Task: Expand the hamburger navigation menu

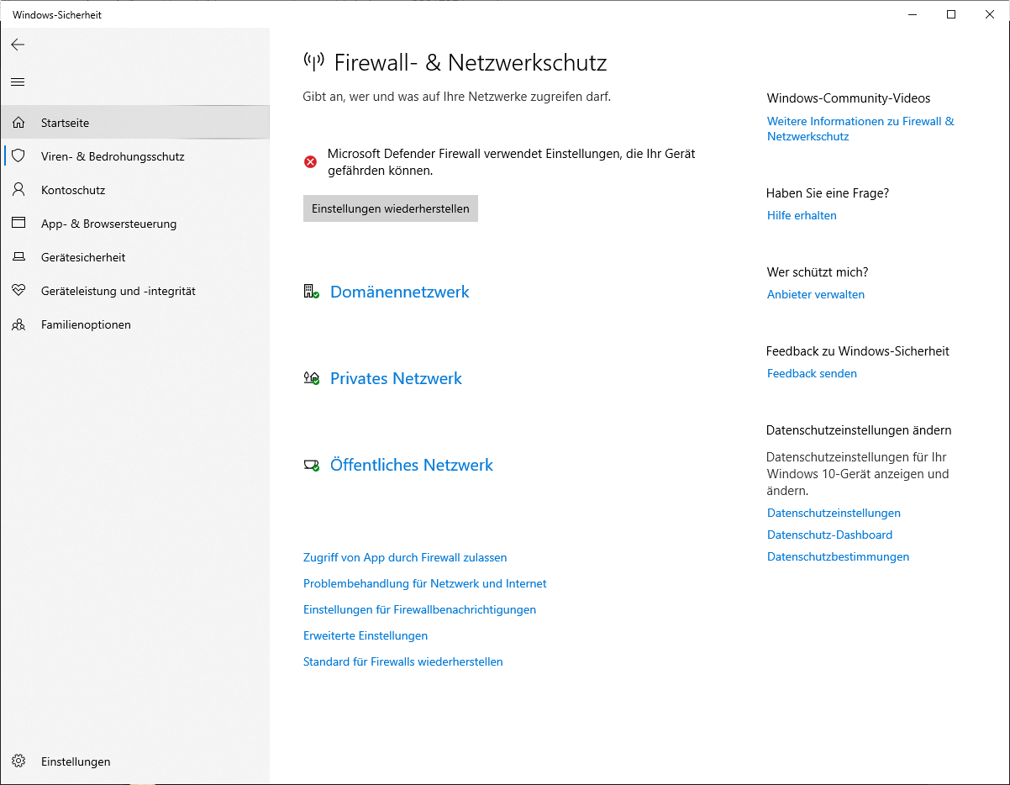Action: [x=18, y=82]
